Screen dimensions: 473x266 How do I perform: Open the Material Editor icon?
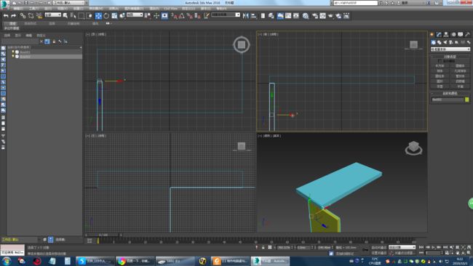[306, 16]
